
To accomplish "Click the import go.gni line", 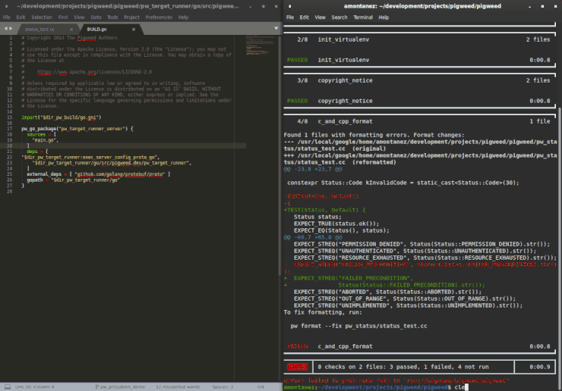I will click(x=62, y=117).
